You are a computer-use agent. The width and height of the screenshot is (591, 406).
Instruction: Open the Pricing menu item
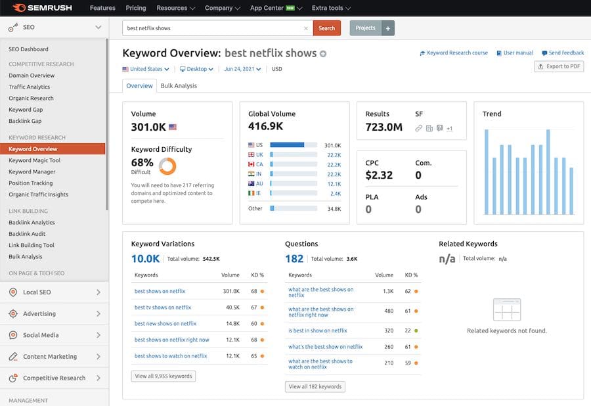tap(136, 8)
